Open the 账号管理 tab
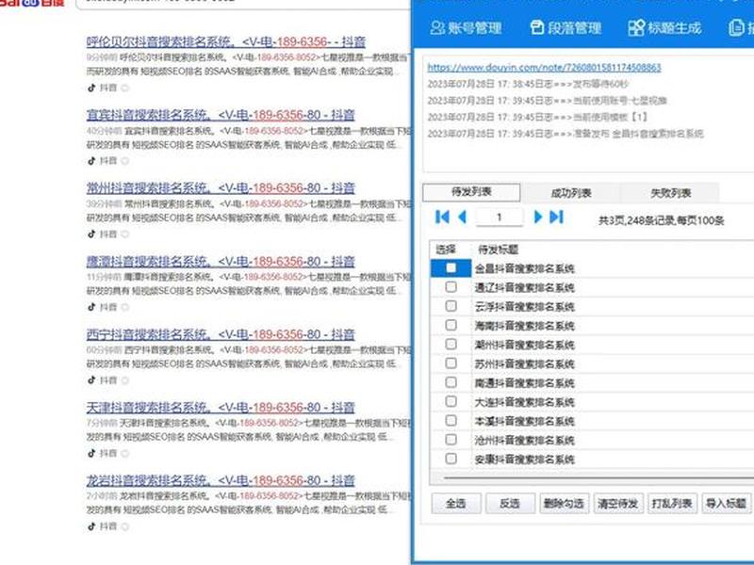The width and height of the screenshot is (754, 565). click(x=466, y=28)
